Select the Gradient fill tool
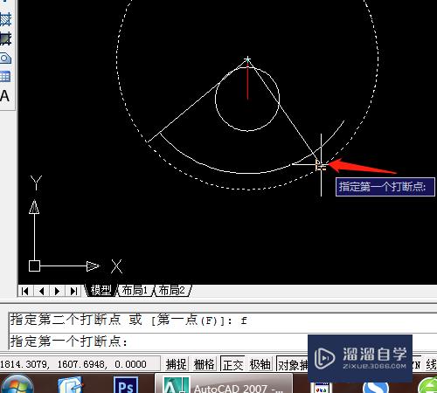 [5, 38]
